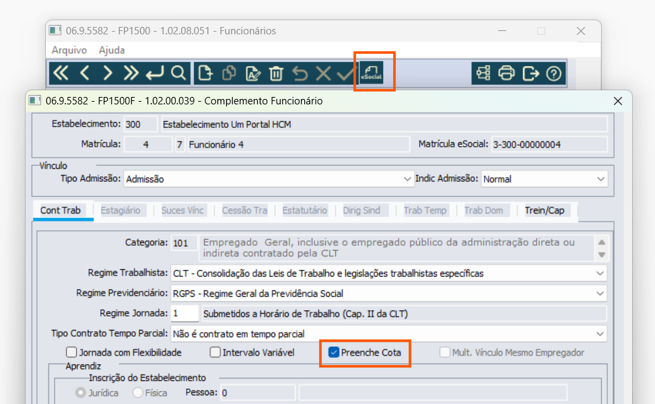Select Jurídica radio button
655x404 pixels.
tap(81, 393)
